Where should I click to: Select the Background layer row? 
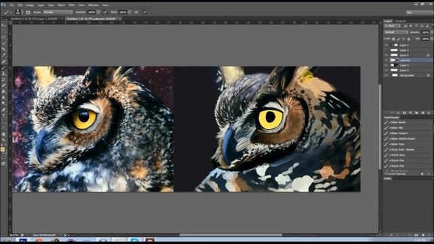[408, 75]
